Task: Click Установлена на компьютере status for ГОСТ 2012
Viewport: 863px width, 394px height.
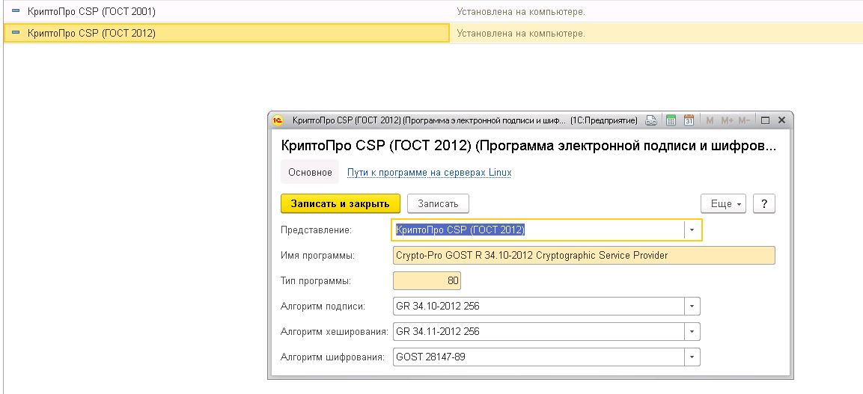Action: click(x=521, y=33)
